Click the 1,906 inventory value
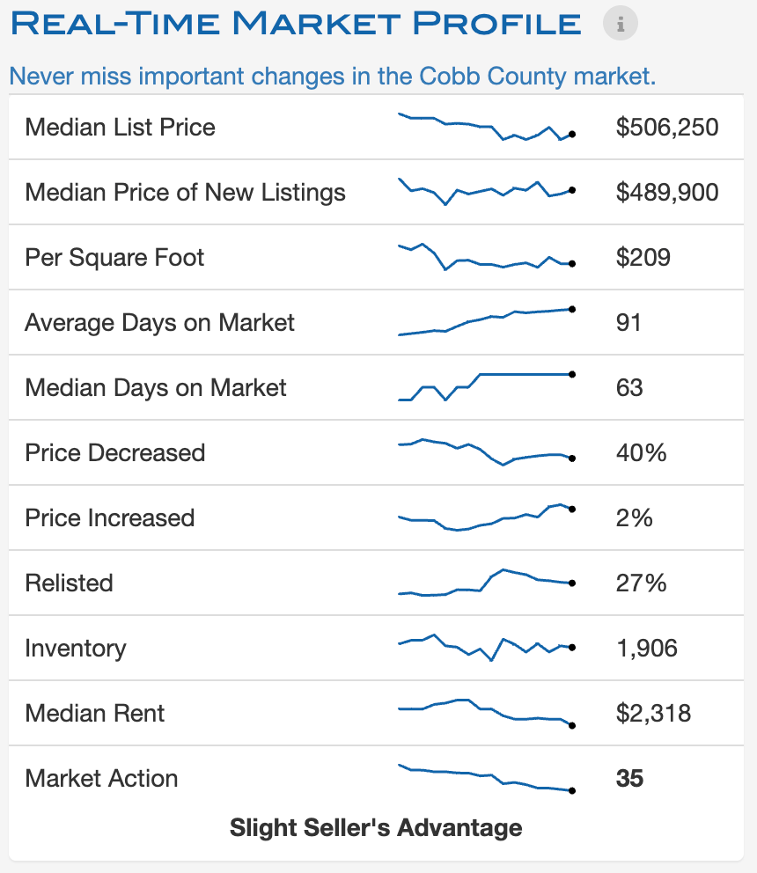757x873 pixels. click(x=646, y=649)
